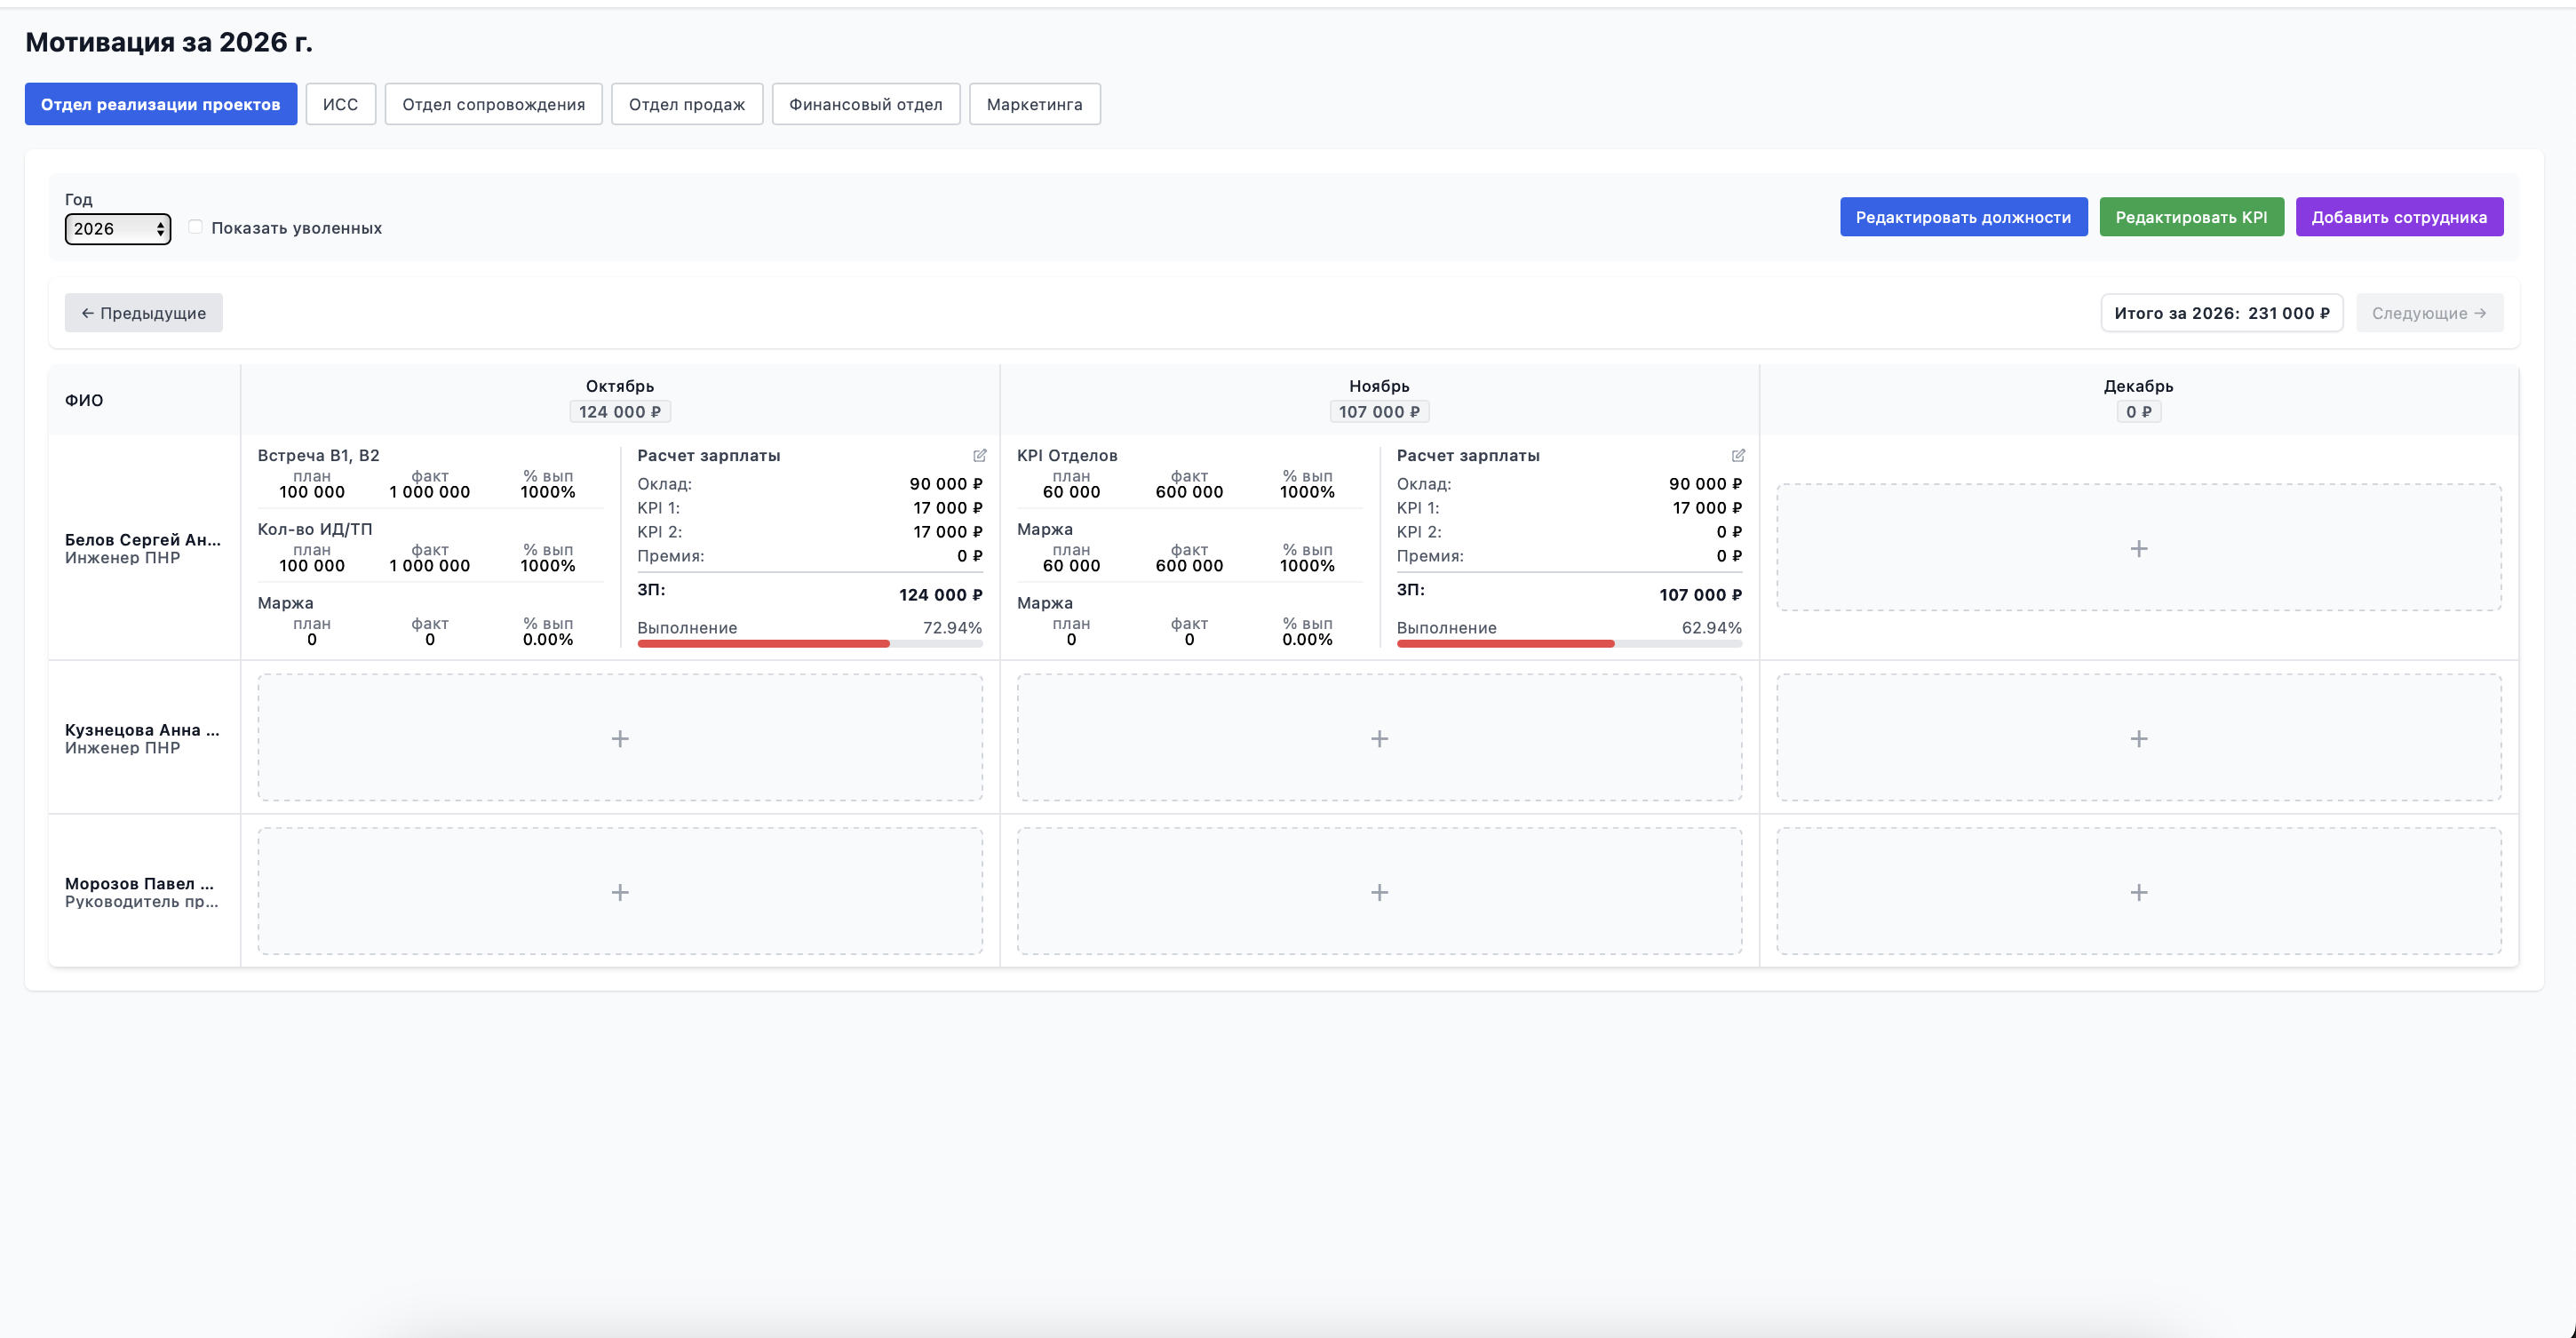Edit November salary calculation pencil icon

[1738, 455]
